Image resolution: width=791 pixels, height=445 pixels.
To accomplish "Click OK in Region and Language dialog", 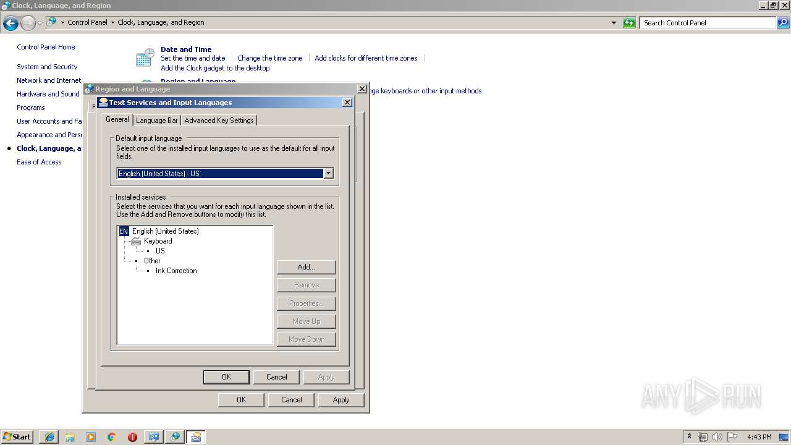I will point(241,400).
